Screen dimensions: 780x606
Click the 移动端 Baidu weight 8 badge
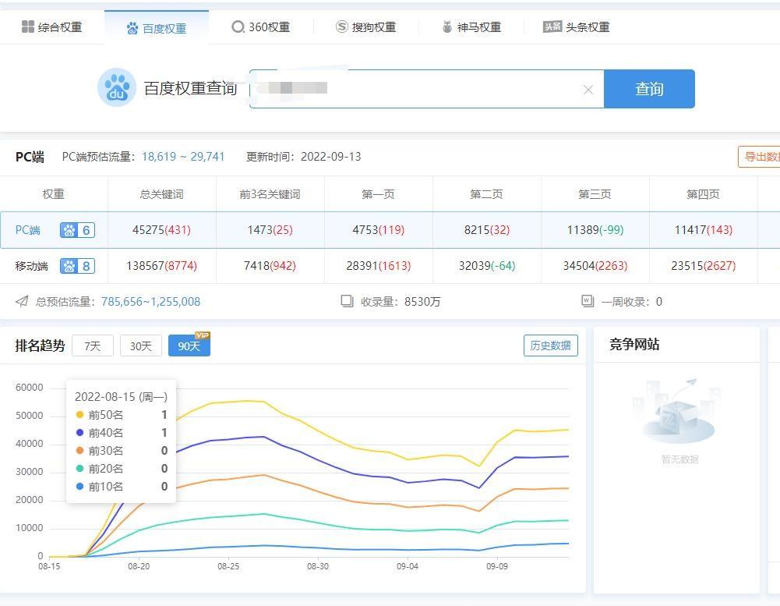77,266
